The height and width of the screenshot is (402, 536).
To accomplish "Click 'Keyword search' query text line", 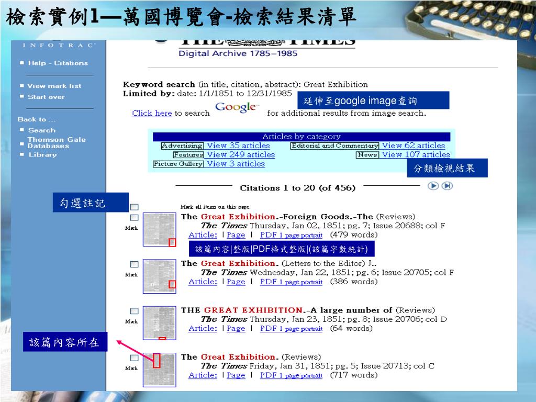I will [x=245, y=84].
